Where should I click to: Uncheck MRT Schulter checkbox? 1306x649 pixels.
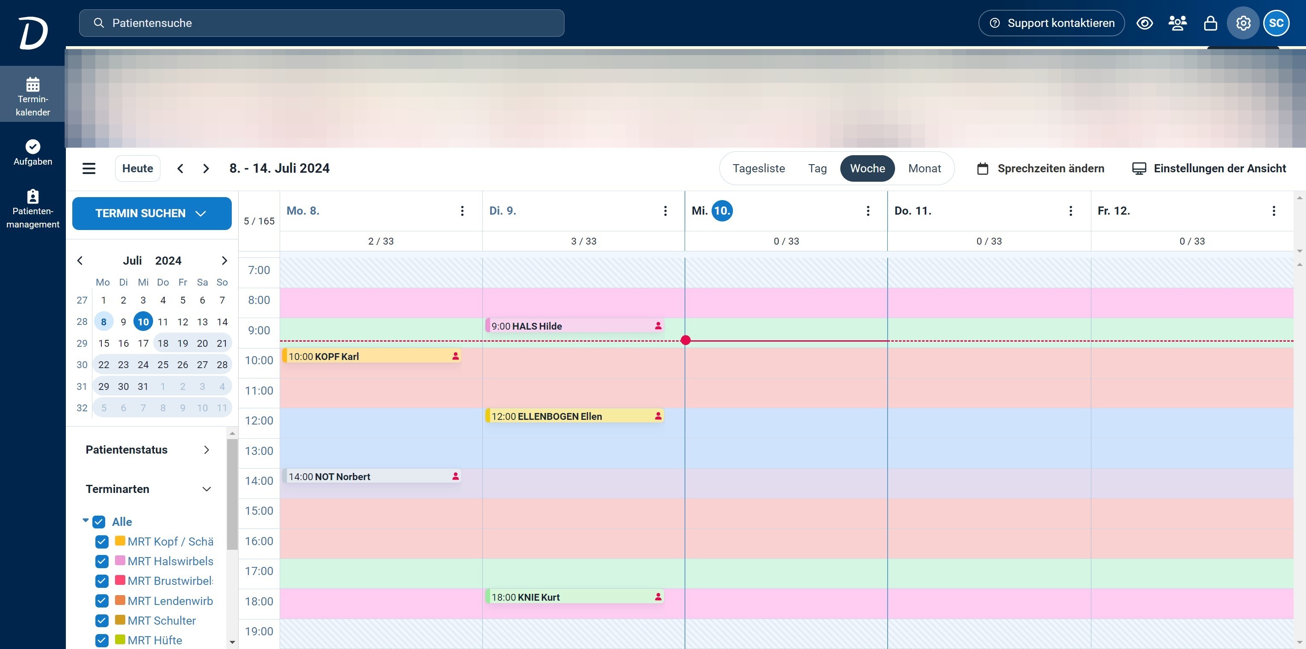click(102, 621)
